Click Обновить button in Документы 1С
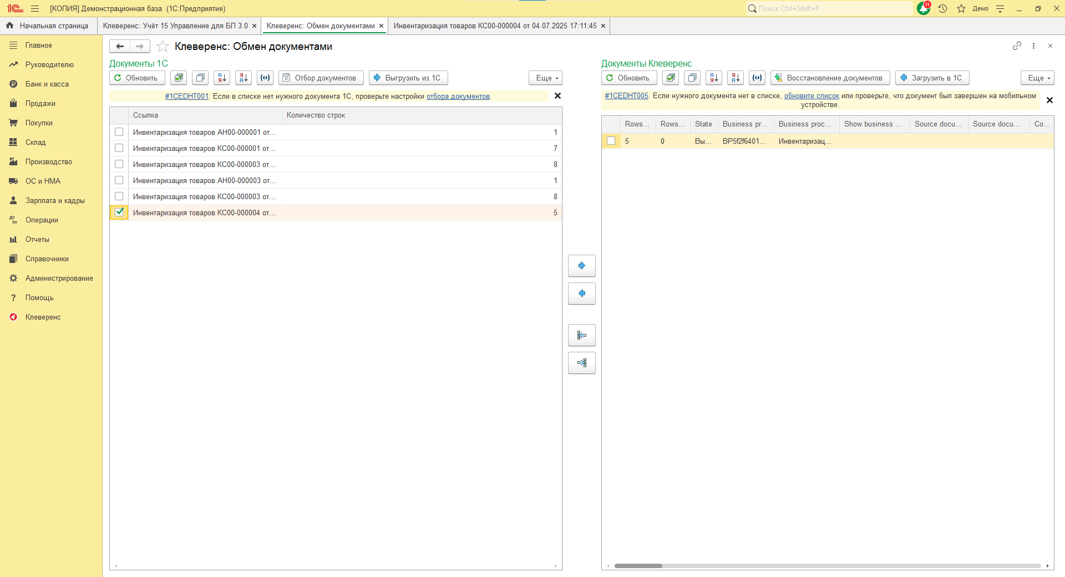Screen dimensions: 1065x577 click(137, 78)
